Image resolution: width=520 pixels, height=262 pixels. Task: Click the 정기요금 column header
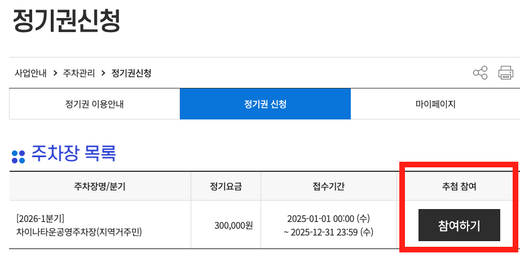click(x=226, y=186)
